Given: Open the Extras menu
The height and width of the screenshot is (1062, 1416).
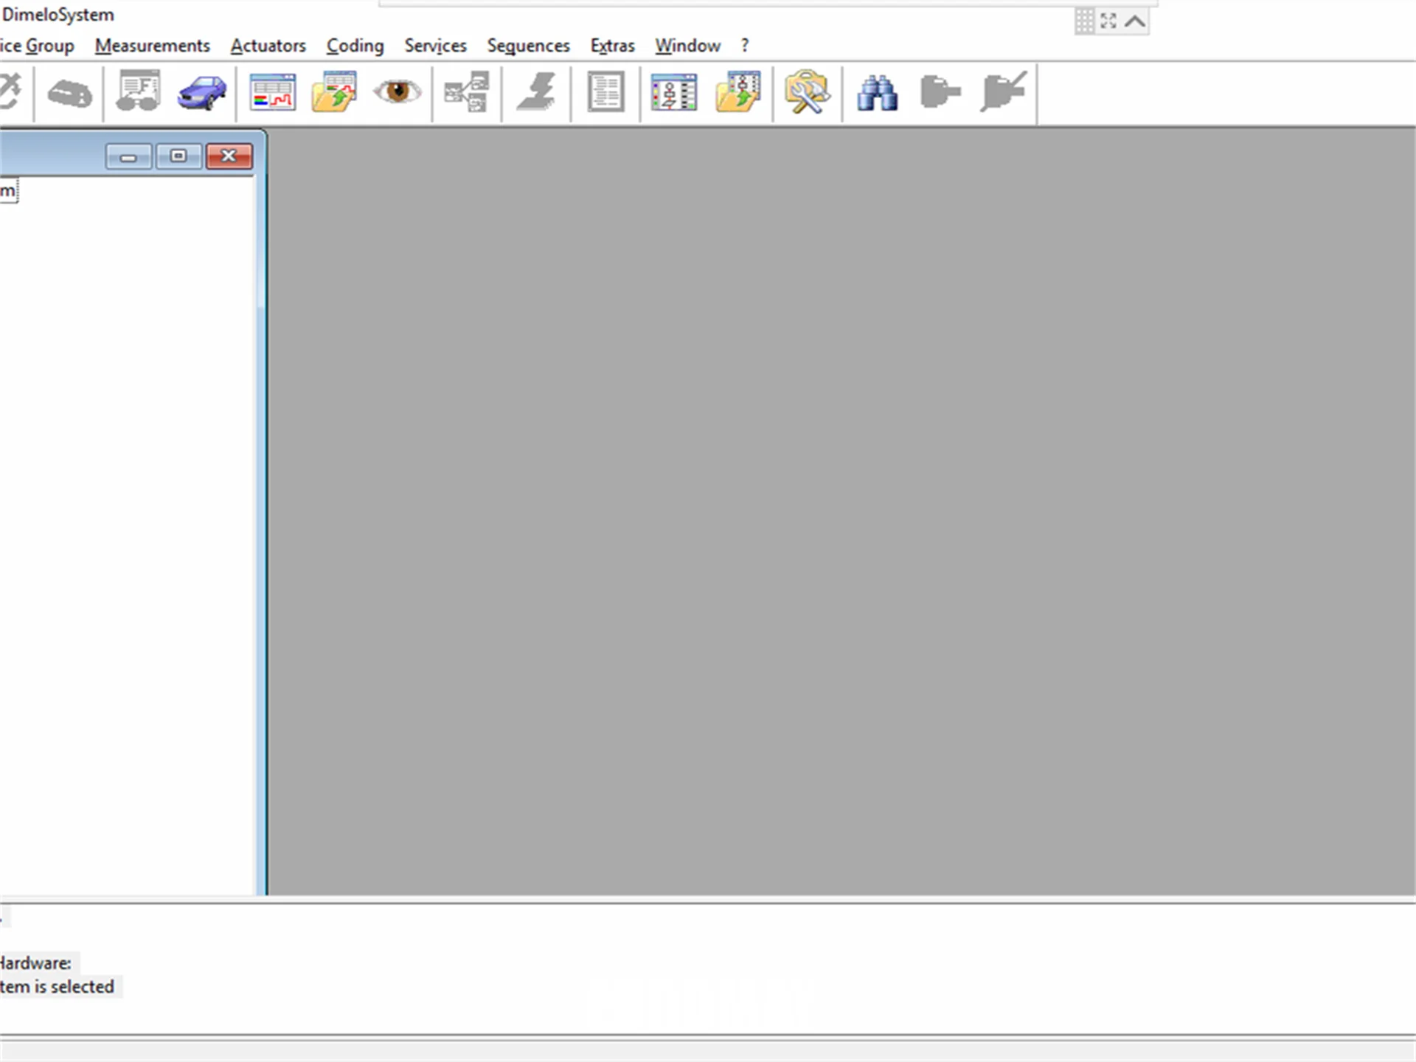Looking at the screenshot, I should pyautogui.click(x=612, y=46).
